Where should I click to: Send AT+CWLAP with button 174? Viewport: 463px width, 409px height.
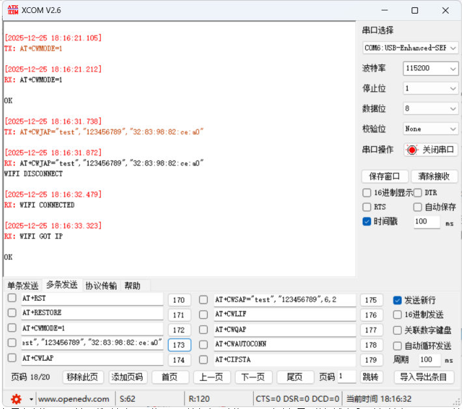[x=179, y=360]
